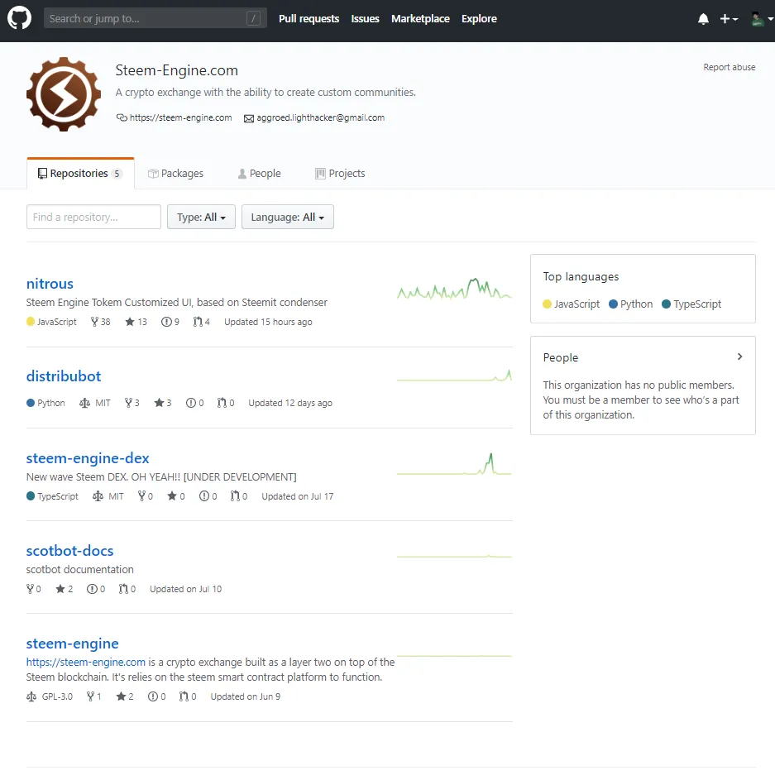This screenshot has width=775, height=780.
Task: Click distribubot fork icon
Action: [129, 403]
